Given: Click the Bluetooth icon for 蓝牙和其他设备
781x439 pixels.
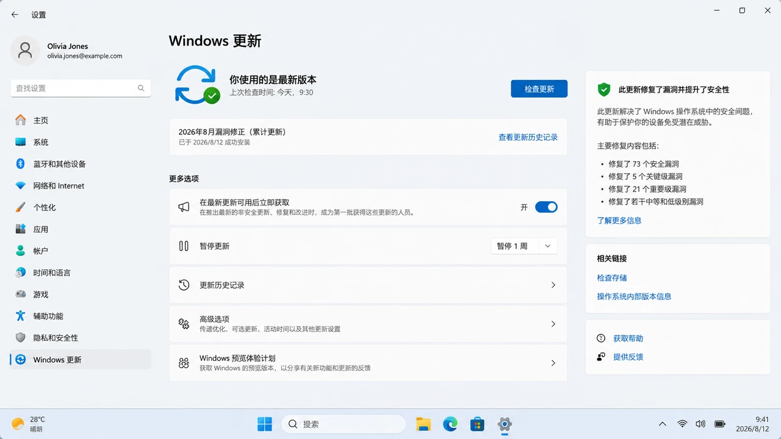Looking at the screenshot, I should (20, 164).
